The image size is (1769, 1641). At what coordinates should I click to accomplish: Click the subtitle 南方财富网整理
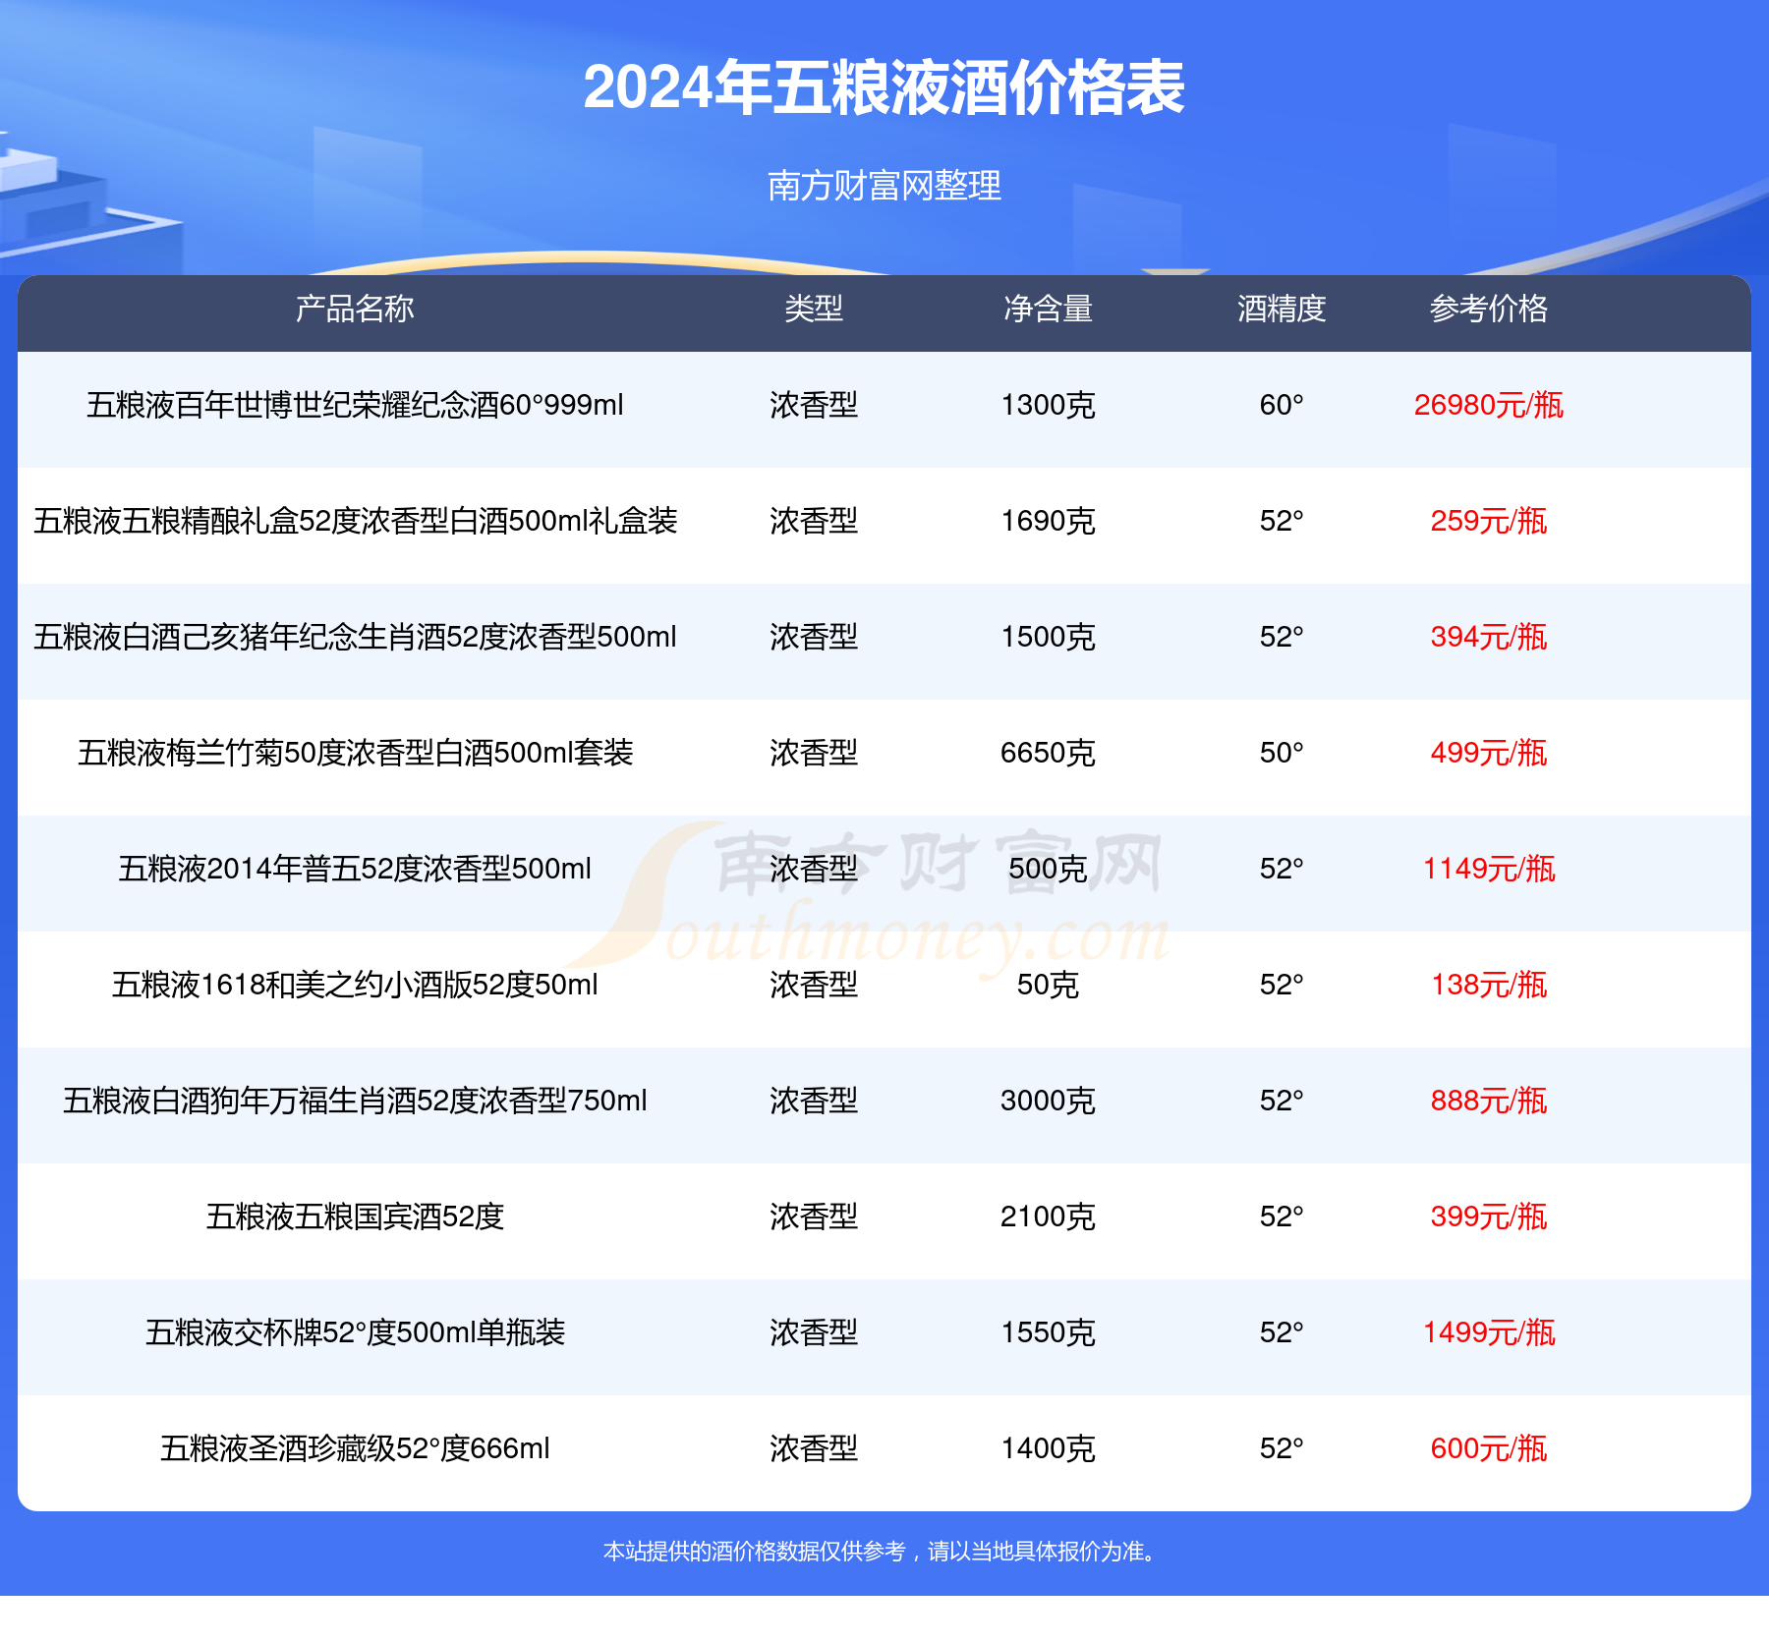[x=884, y=186]
